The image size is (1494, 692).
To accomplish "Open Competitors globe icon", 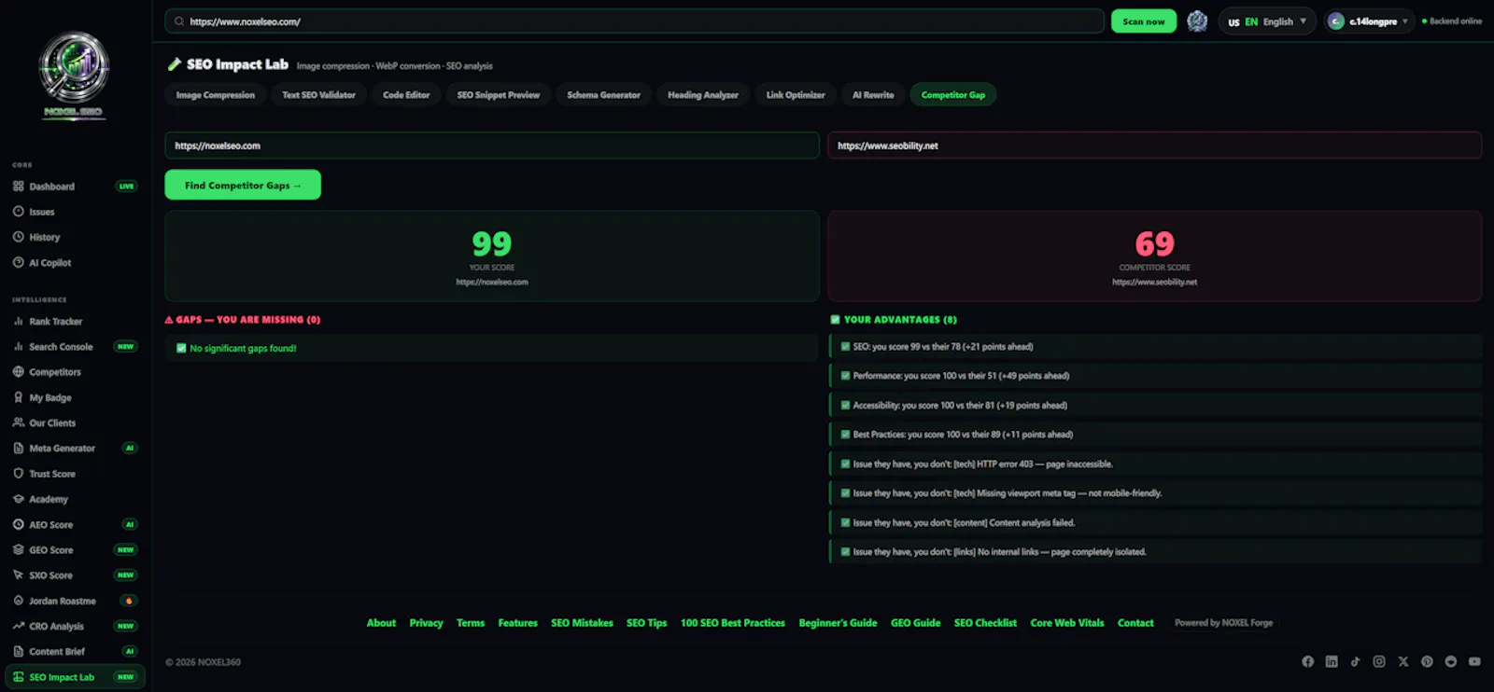I will [x=18, y=372].
